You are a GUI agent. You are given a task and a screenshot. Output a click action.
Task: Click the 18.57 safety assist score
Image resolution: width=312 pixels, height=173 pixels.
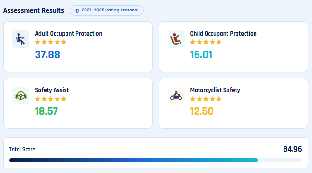tap(47, 111)
